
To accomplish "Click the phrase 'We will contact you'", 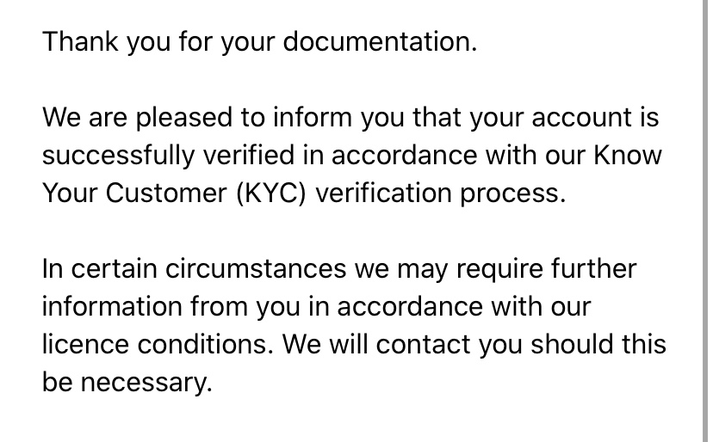I will (x=402, y=344).
